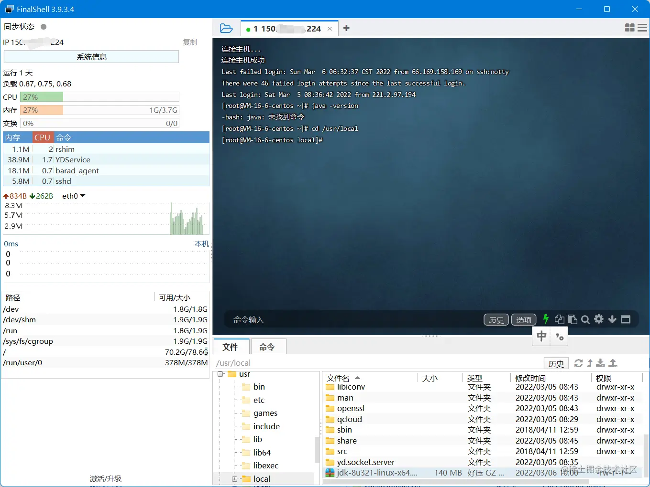Select the include folder in tree
Viewport: 650px width, 487px height.
coord(266,426)
